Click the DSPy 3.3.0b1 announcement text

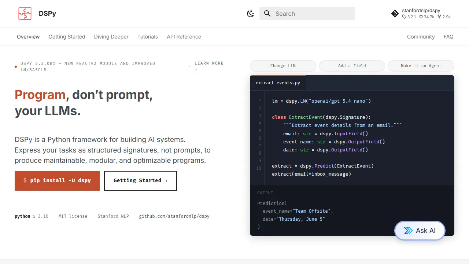pyautogui.click(x=88, y=66)
